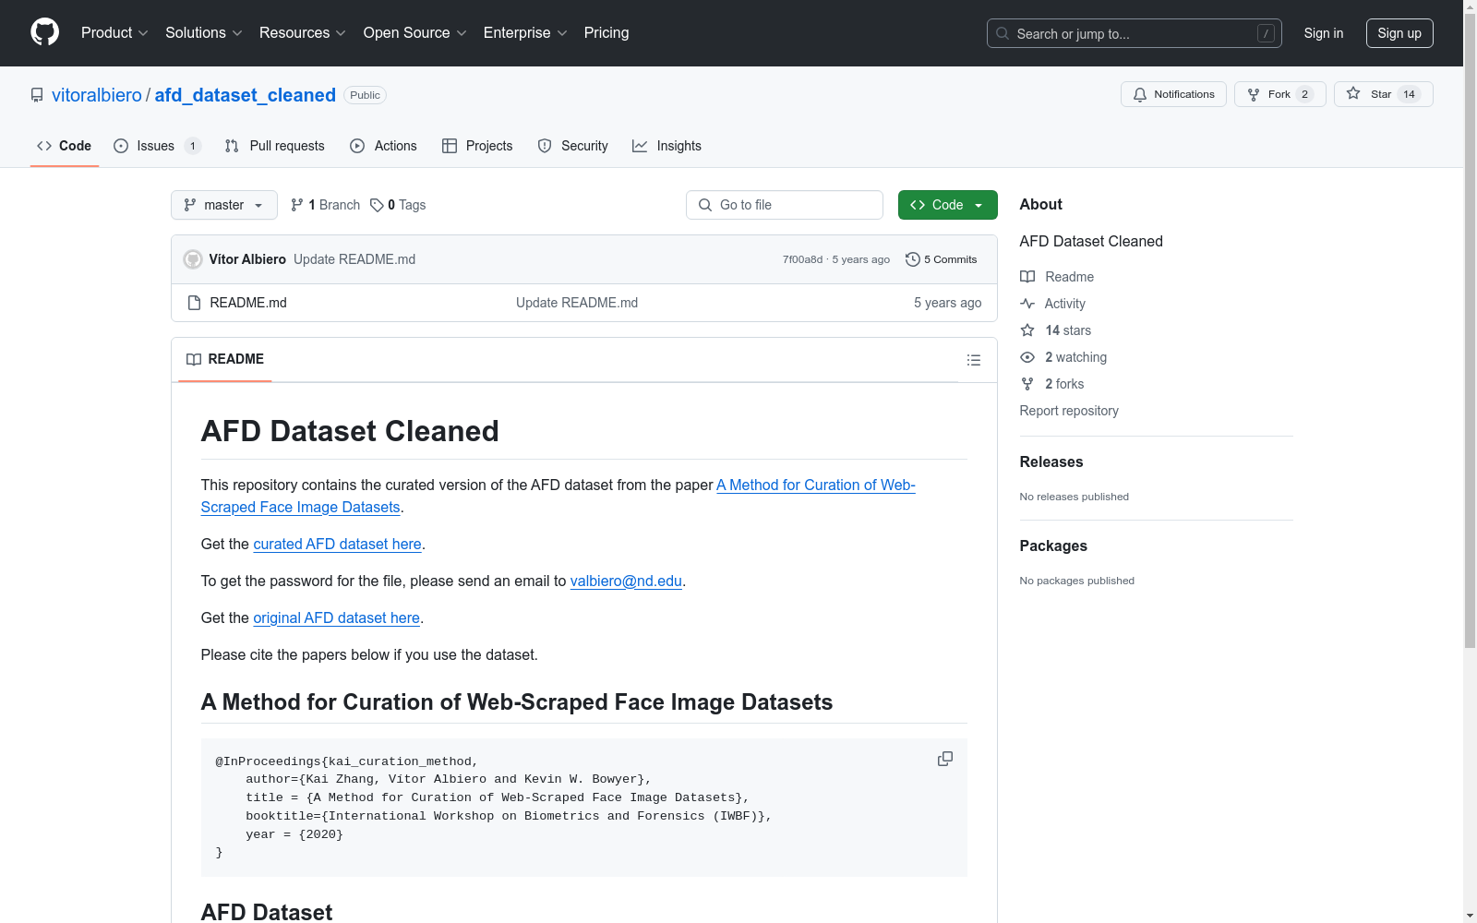1477x923 pixels.
Task: Open the original AFD dataset here link
Action: (337, 617)
